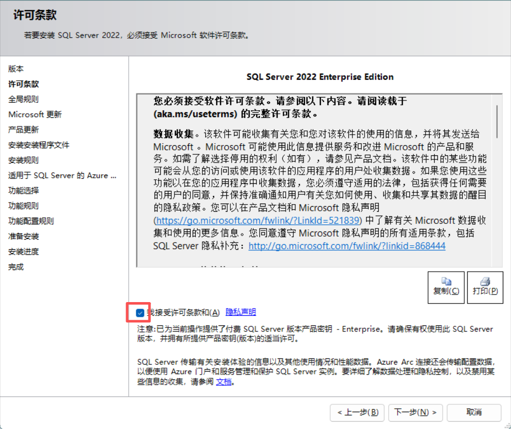Select 准备安装 step in sidebar
The width and height of the screenshot is (511, 429).
tap(23, 236)
